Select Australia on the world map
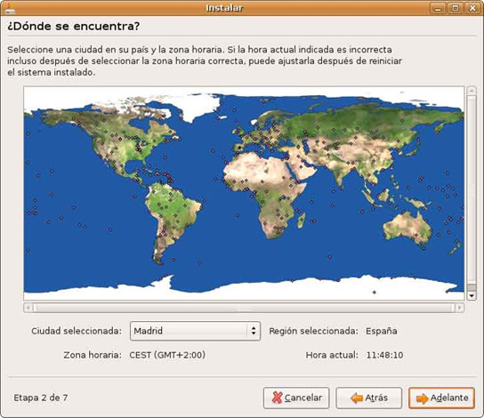The image size is (484, 418). (x=407, y=227)
